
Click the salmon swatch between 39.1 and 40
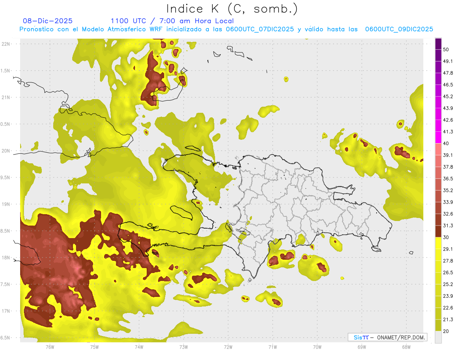point(438,149)
